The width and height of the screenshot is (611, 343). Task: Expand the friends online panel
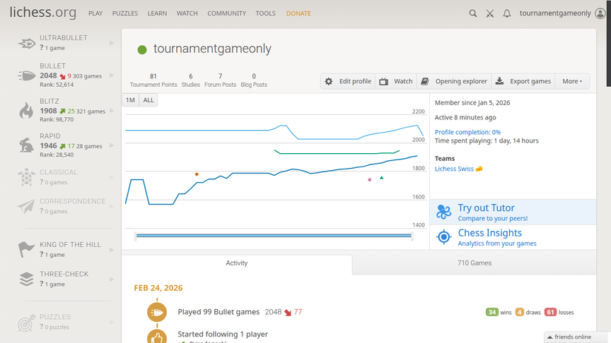click(x=573, y=337)
